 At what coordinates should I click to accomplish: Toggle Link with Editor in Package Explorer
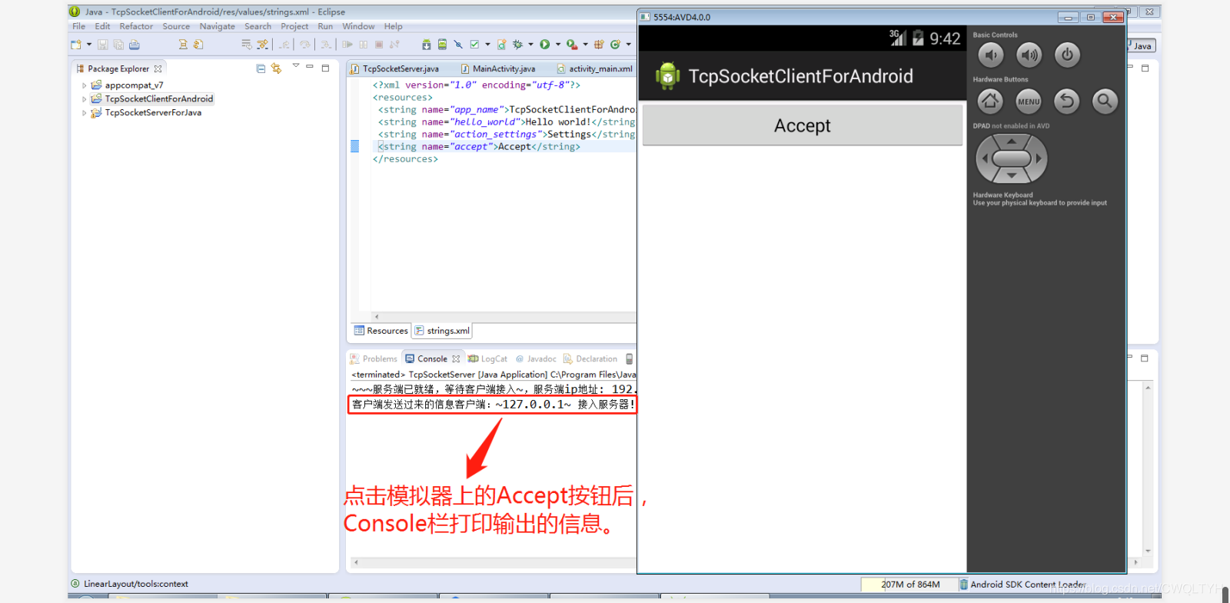pos(276,68)
